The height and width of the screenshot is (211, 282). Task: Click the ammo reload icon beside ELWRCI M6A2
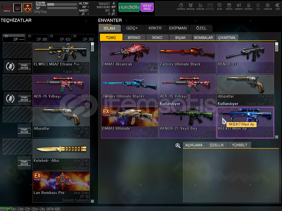10,66
